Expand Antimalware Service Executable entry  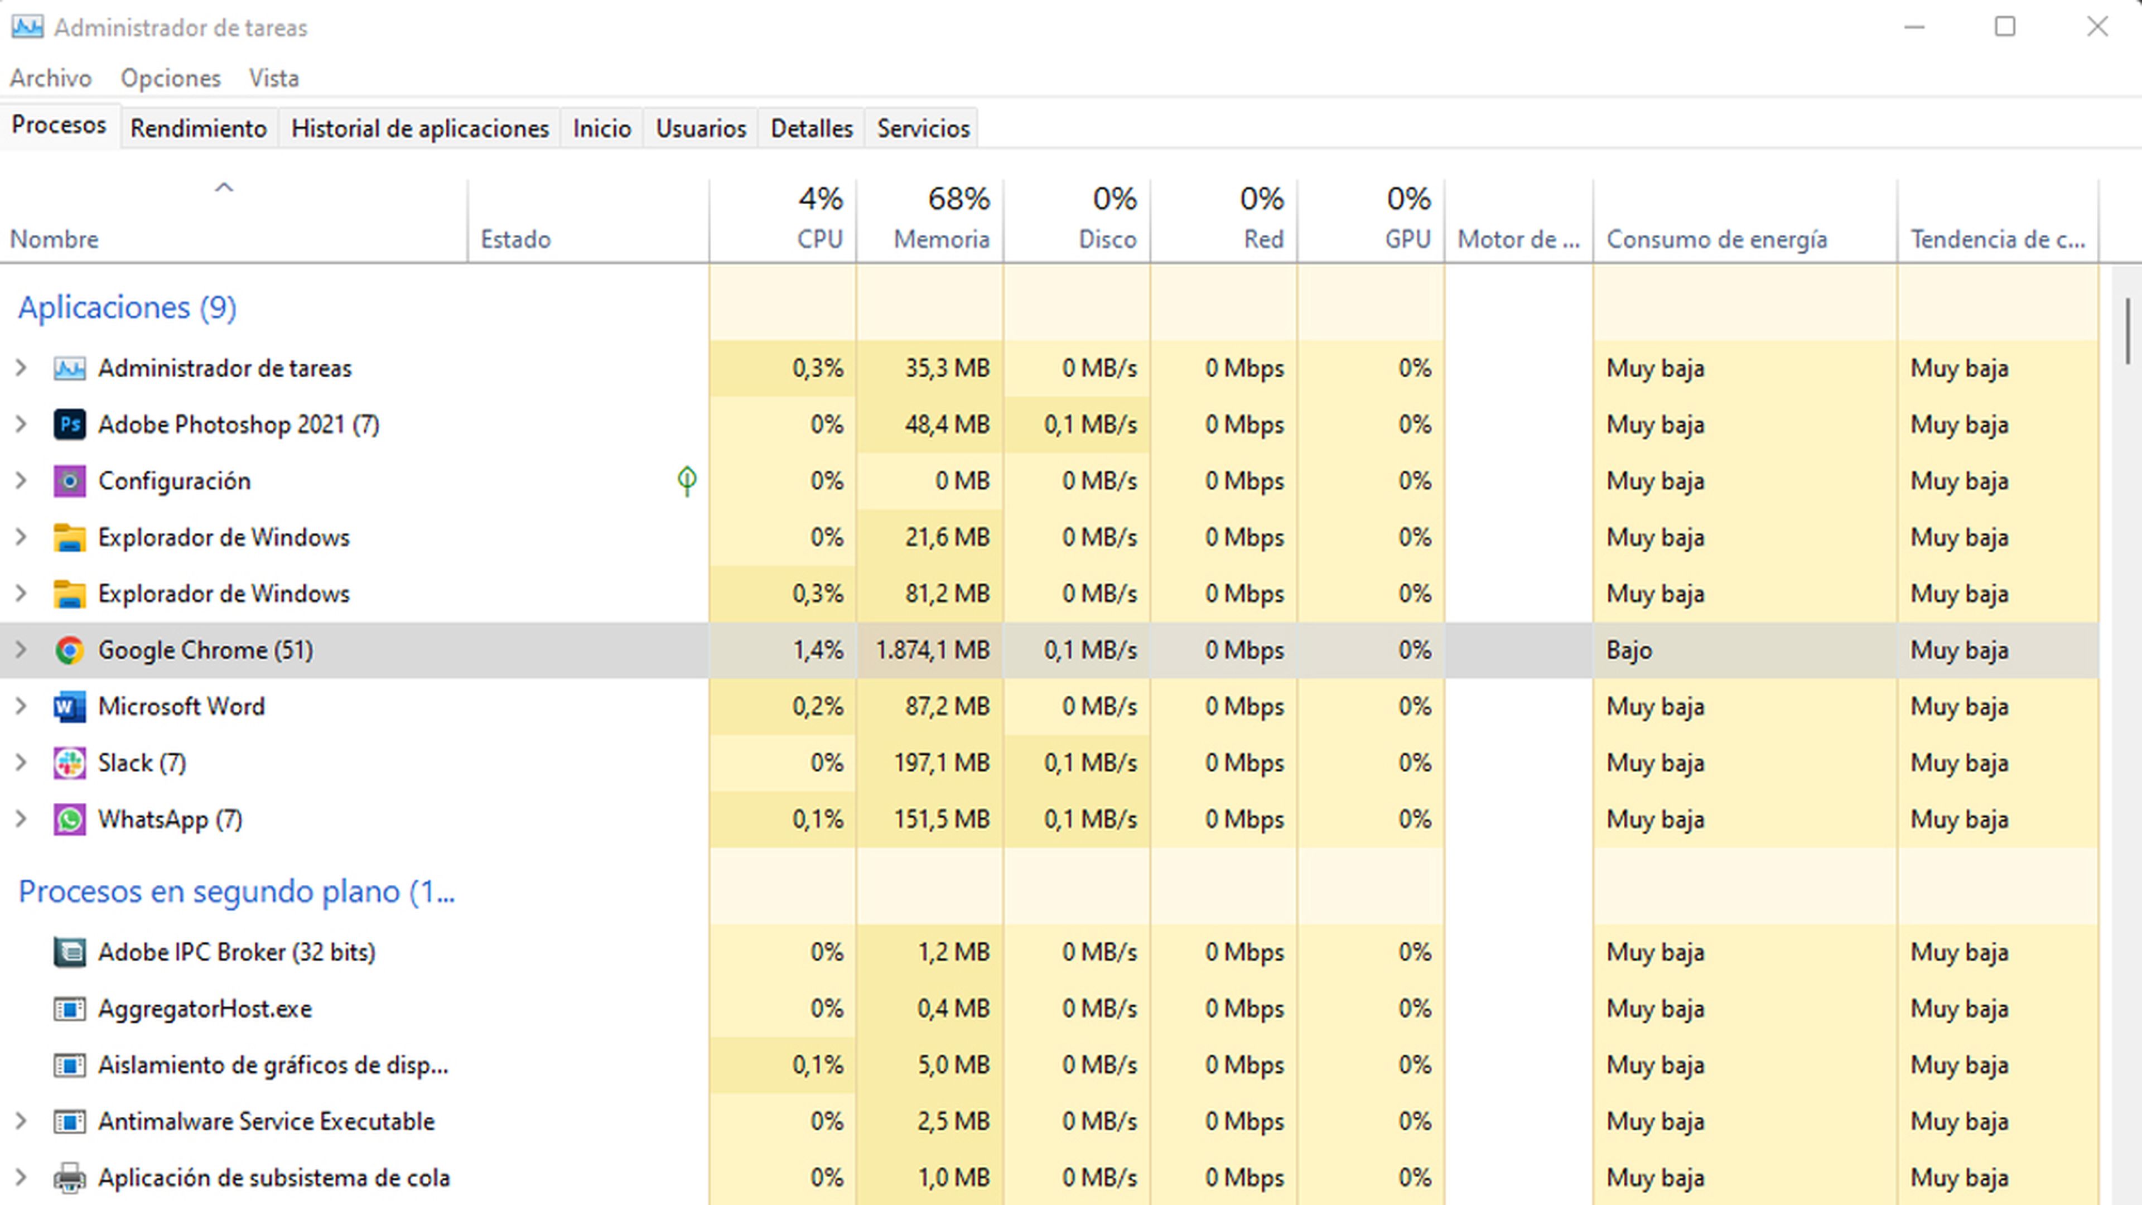pyautogui.click(x=21, y=1122)
